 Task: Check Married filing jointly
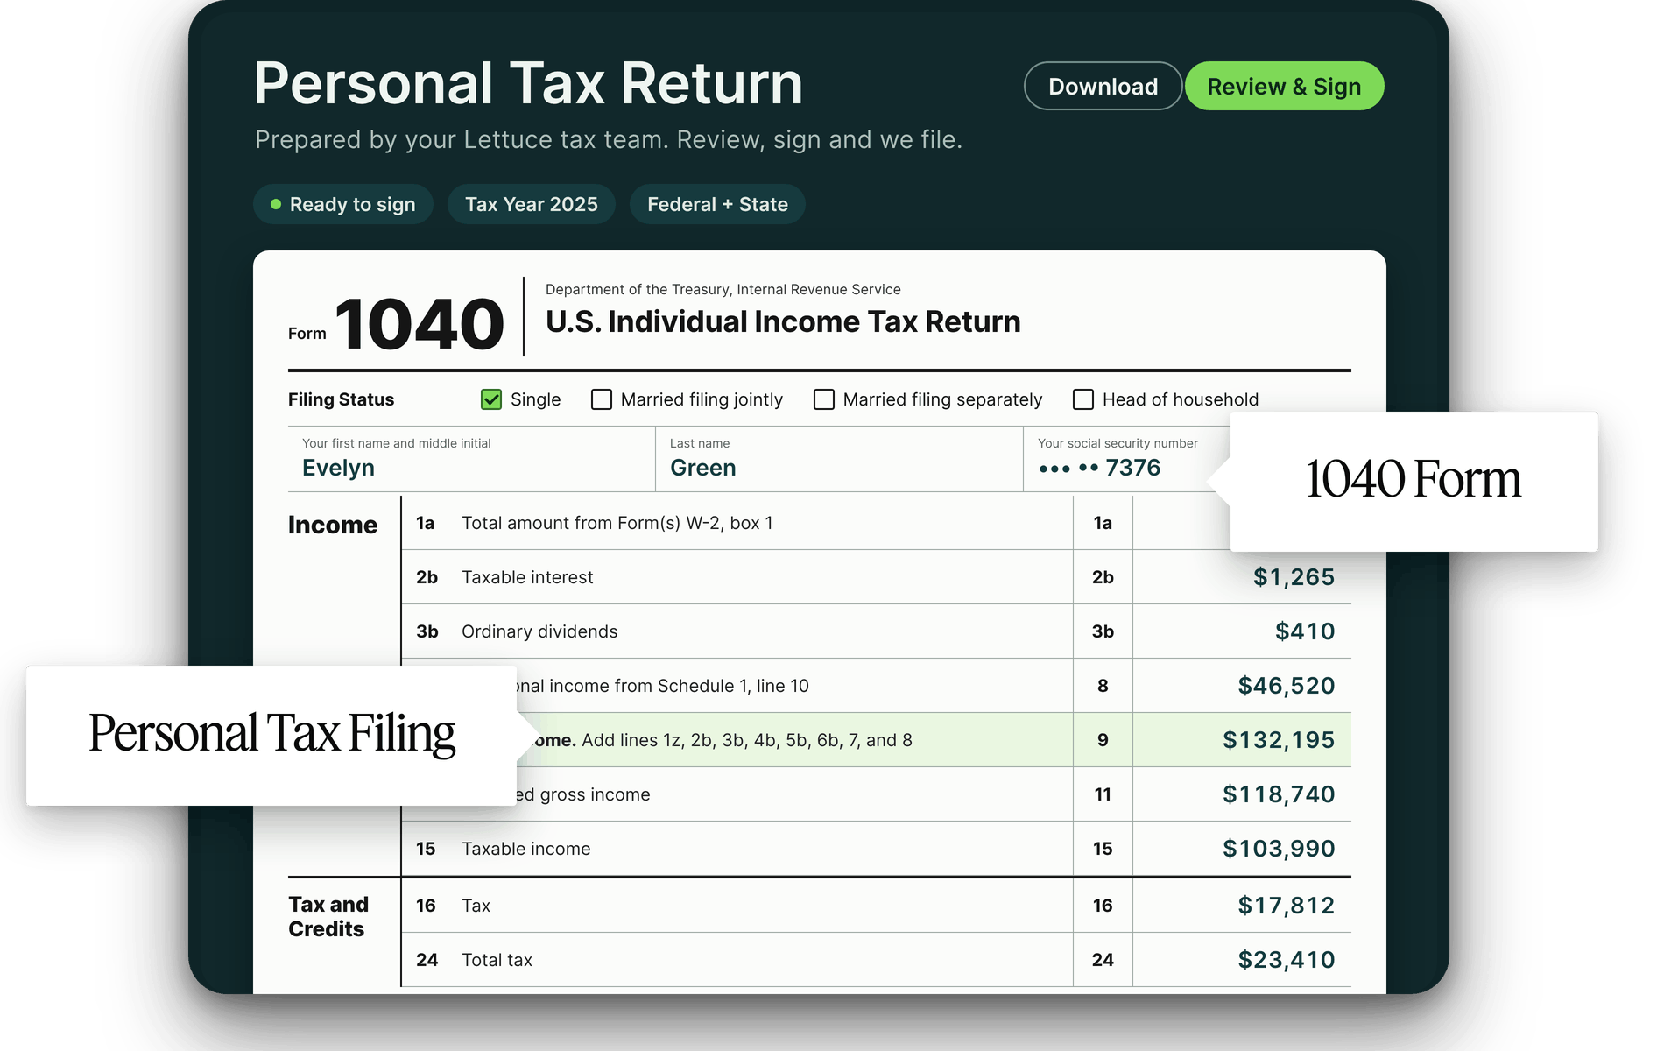602,399
